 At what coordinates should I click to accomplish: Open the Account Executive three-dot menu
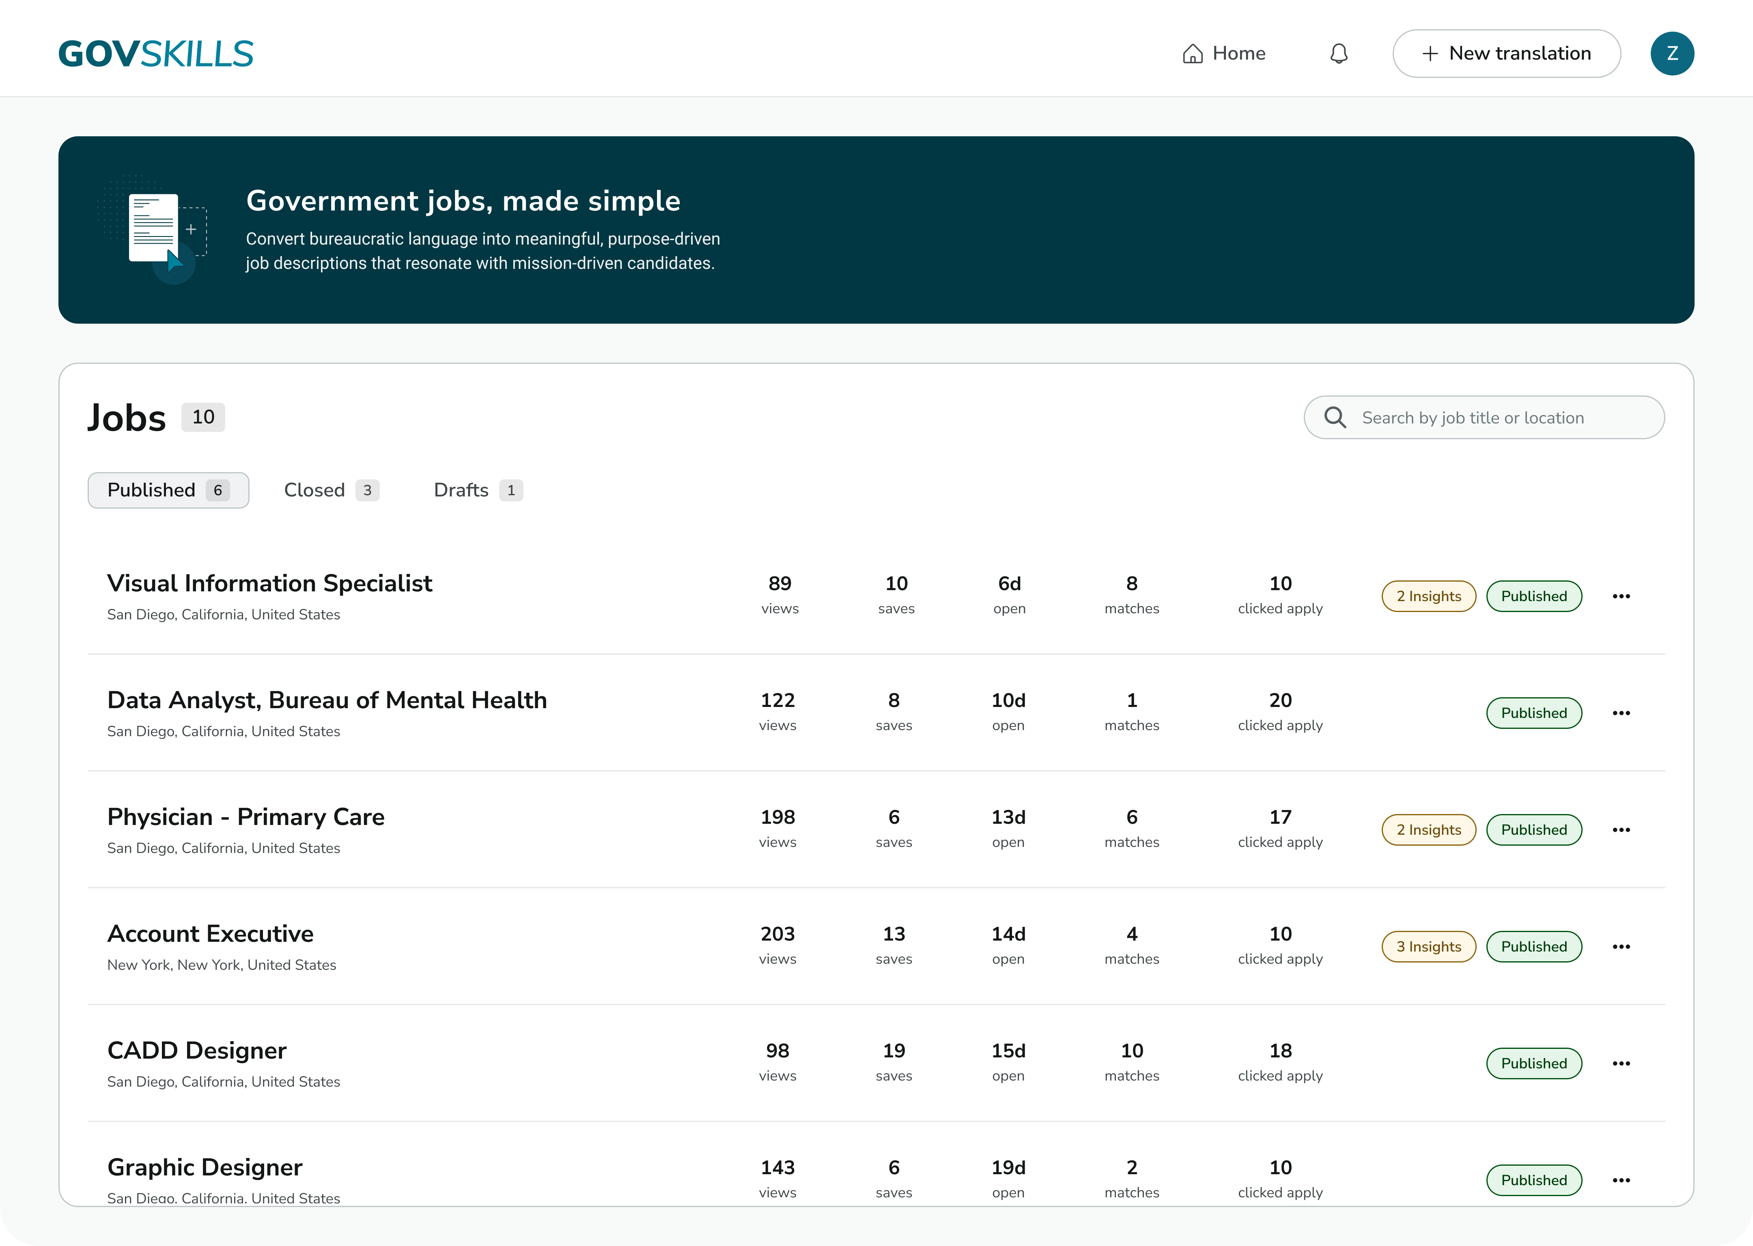(1621, 946)
